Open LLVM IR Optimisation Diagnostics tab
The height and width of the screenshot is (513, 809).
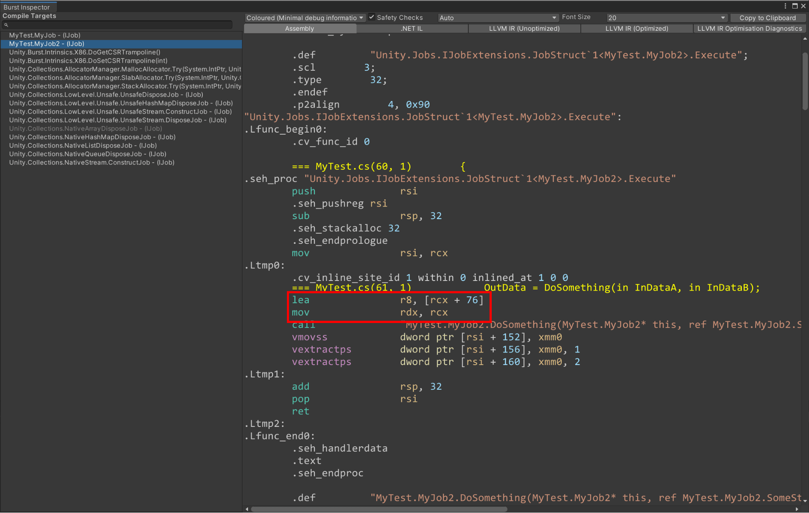[x=750, y=28]
